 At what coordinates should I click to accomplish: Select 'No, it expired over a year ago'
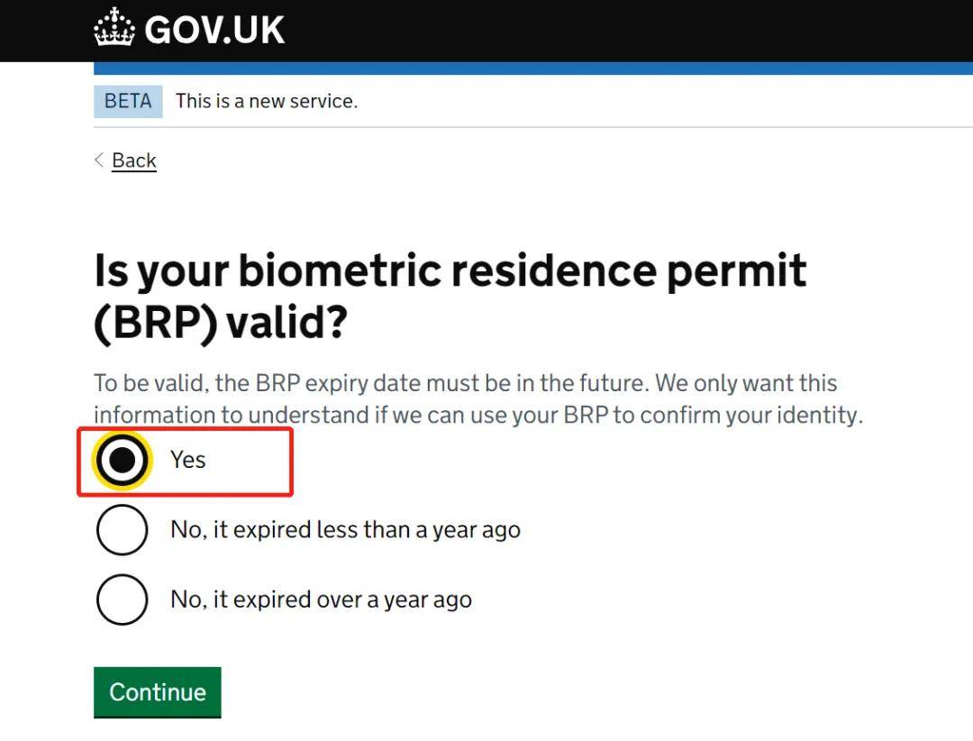pos(122,599)
